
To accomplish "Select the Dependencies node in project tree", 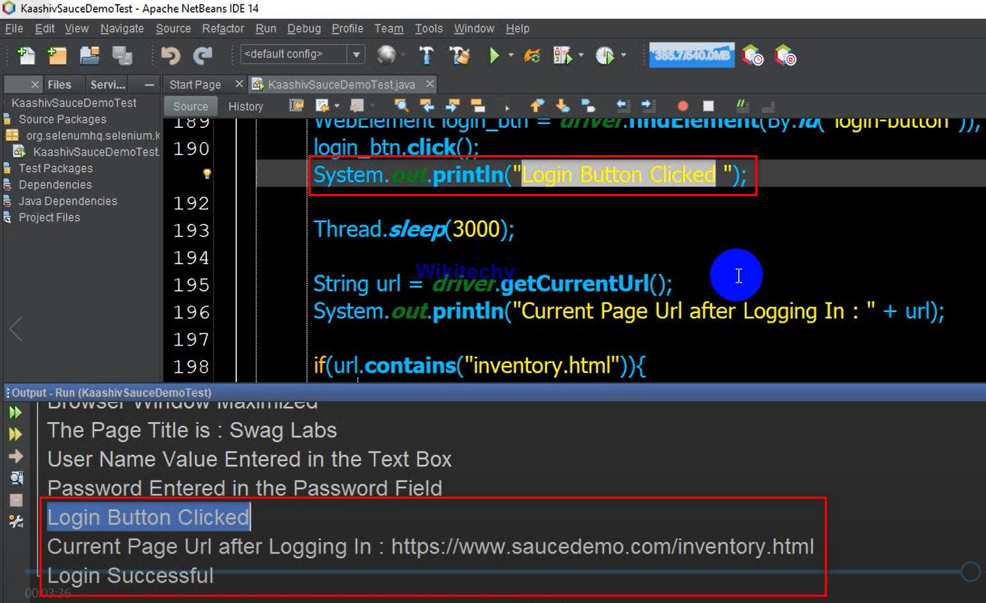I will [55, 185].
